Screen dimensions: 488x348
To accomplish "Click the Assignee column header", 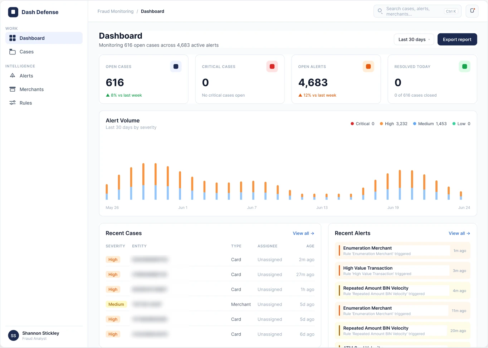I will [x=267, y=246].
